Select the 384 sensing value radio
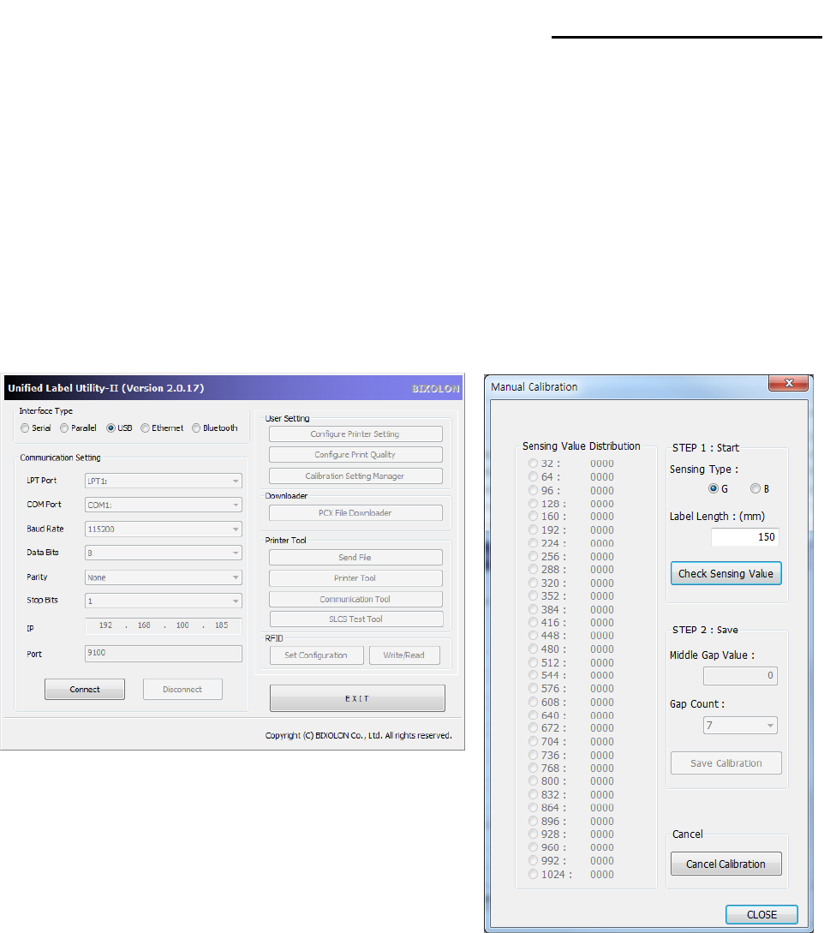Viewport: 836px width, 933px height. (x=533, y=609)
